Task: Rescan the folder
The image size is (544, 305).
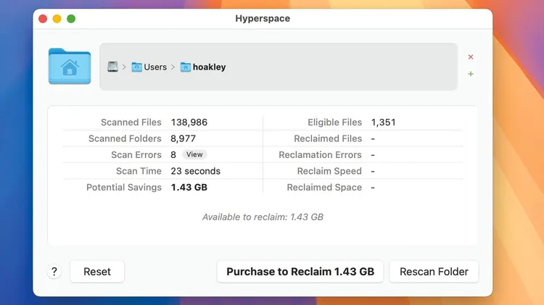Action: pos(434,272)
